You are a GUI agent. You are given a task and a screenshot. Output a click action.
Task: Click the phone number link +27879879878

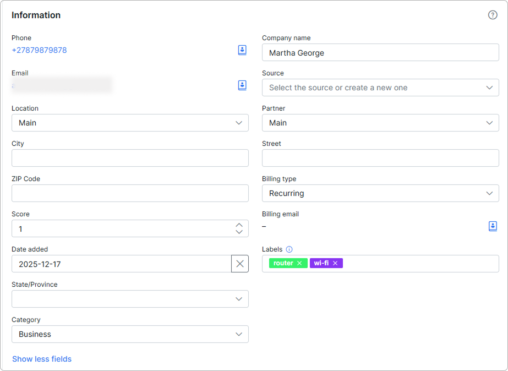click(39, 50)
